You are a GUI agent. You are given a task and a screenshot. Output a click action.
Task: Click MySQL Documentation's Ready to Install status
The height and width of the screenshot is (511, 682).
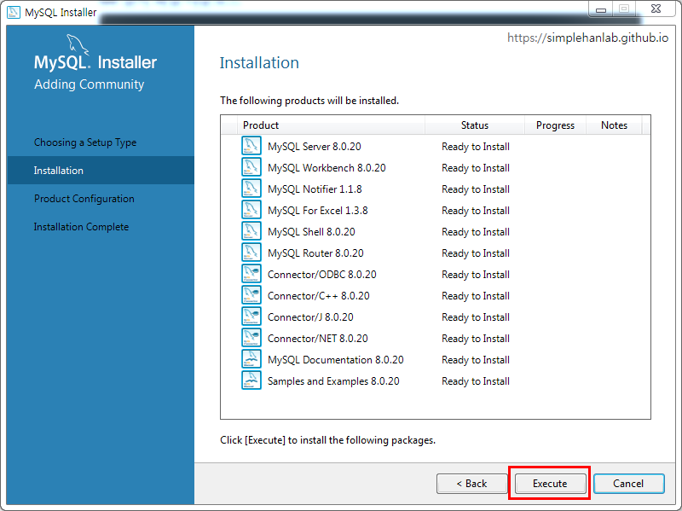[x=476, y=360]
